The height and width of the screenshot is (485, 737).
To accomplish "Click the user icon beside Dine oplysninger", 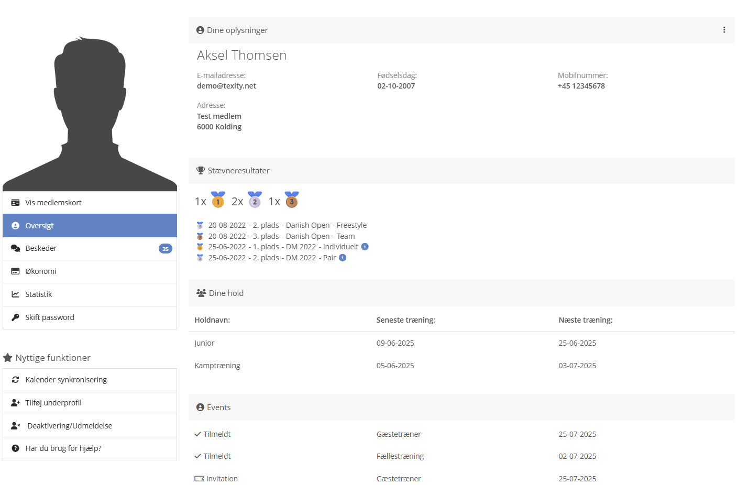I will [200, 30].
